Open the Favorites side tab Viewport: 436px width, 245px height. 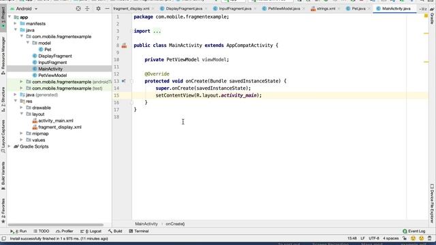click(x=3, y=211)
